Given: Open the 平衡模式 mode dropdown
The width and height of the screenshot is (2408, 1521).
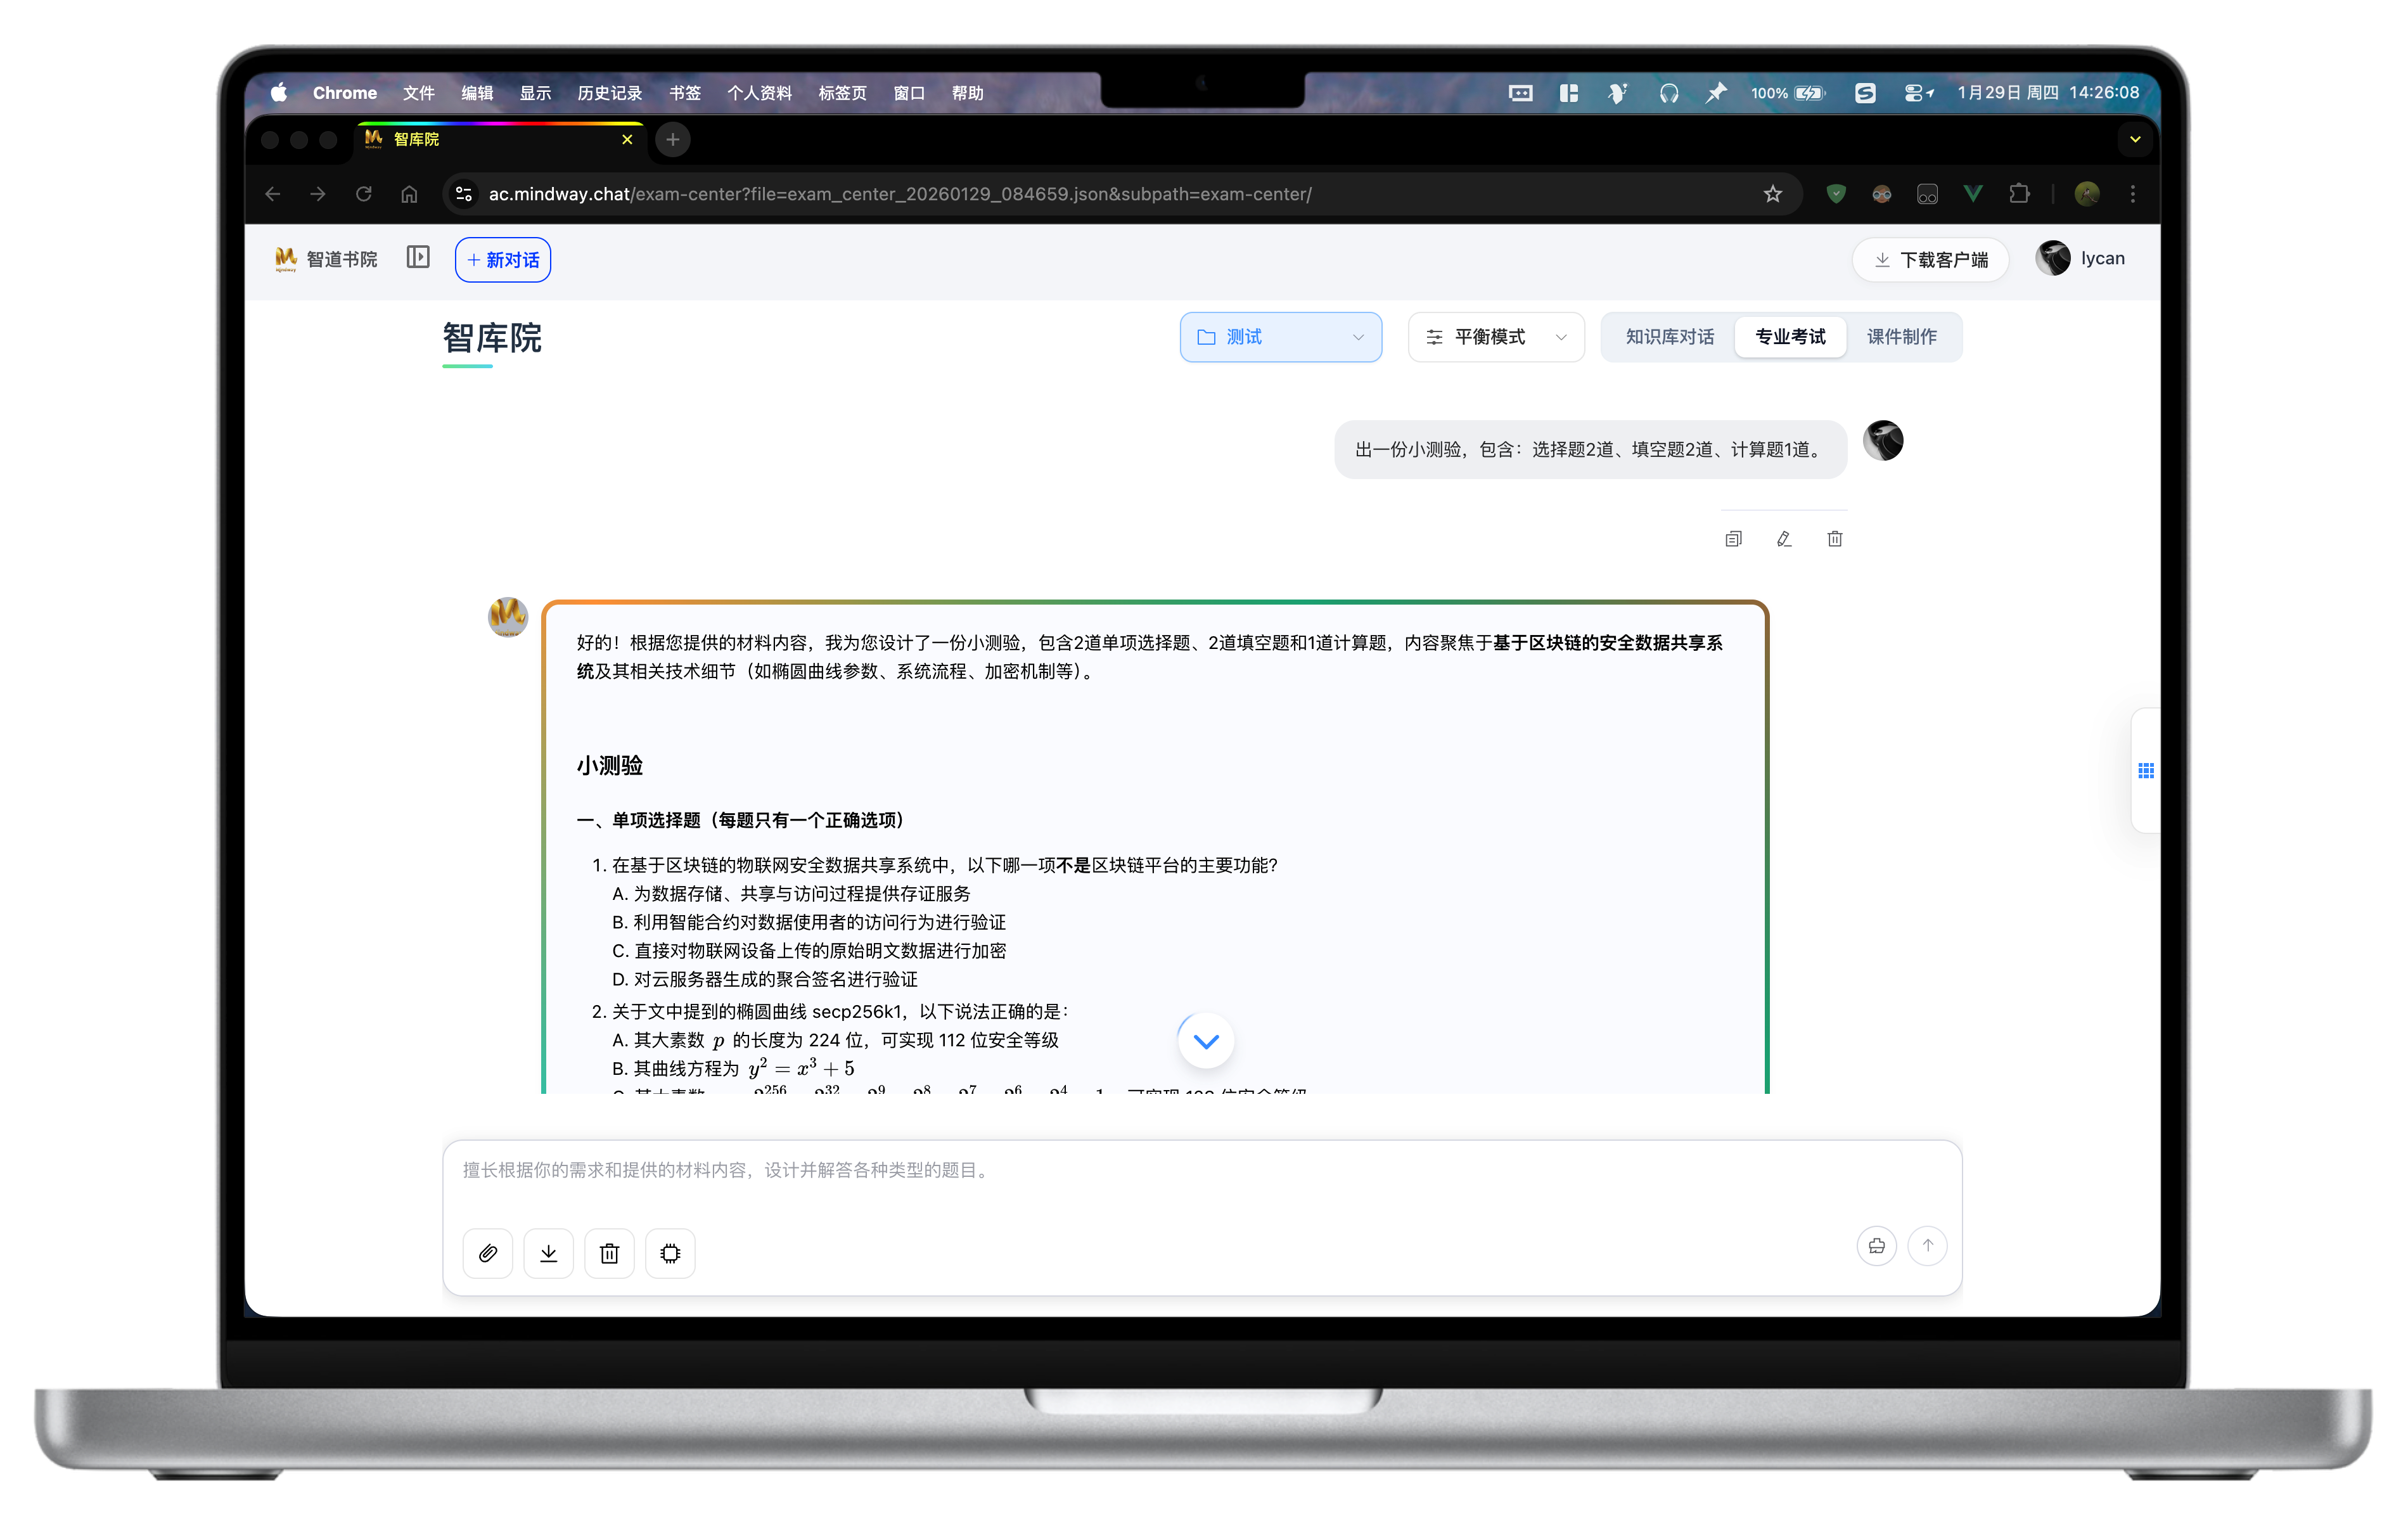Looking at the screenshot, I should (x=1496, y=337).
